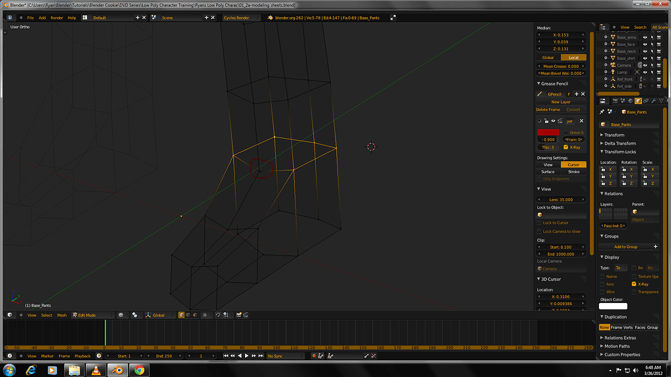The image size is (671, 377).
Task: Click the auto keyframe record button
Action: coord(314,355)
